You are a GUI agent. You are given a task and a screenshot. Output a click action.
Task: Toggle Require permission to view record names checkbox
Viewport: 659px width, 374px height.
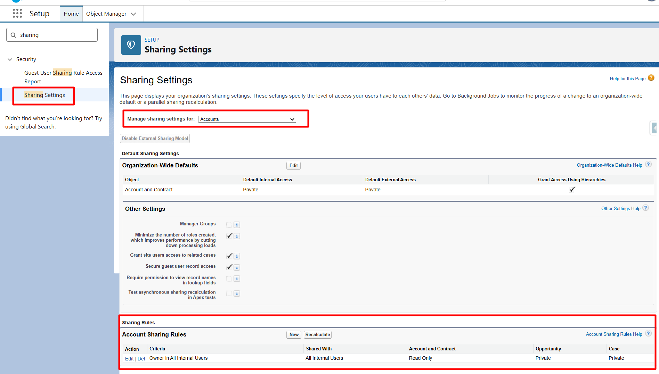pos(229,279)
